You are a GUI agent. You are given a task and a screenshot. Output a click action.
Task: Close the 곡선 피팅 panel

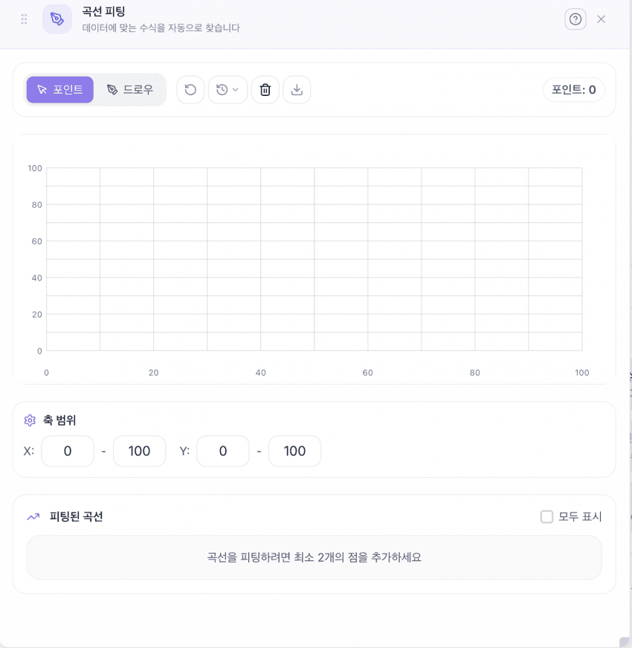point(602,19)
